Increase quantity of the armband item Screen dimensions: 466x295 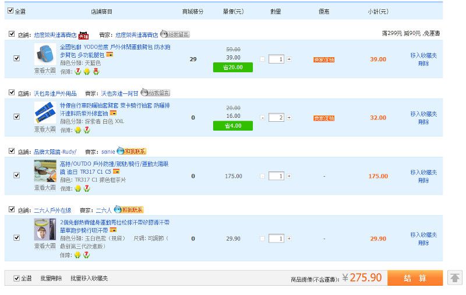pos(289,59)
